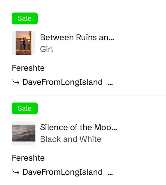Open the "Silence of the Moo..." item title
This screenshot has width=166, height=185.
coord(79,127)
